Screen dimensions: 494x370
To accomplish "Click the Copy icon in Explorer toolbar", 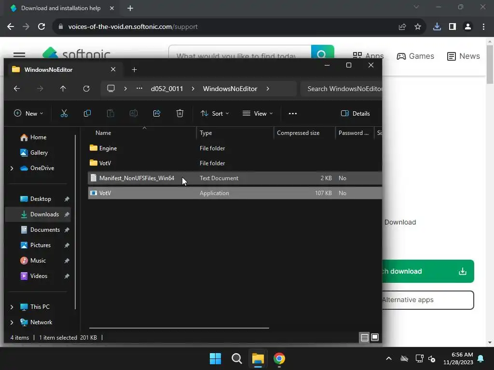I will [x=87, y=114].
